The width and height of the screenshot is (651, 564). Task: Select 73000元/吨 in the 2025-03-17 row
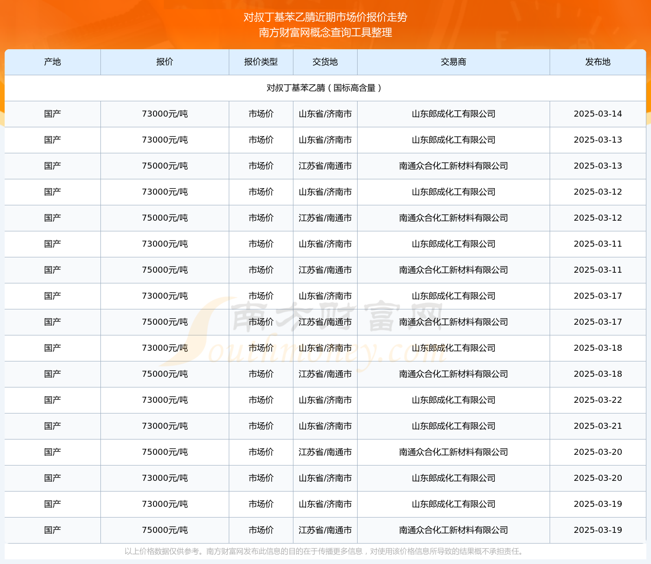(x=165, y=296)
